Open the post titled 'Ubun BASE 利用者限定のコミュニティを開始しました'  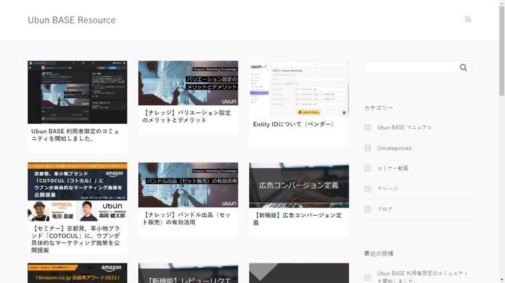coord(75,135)
